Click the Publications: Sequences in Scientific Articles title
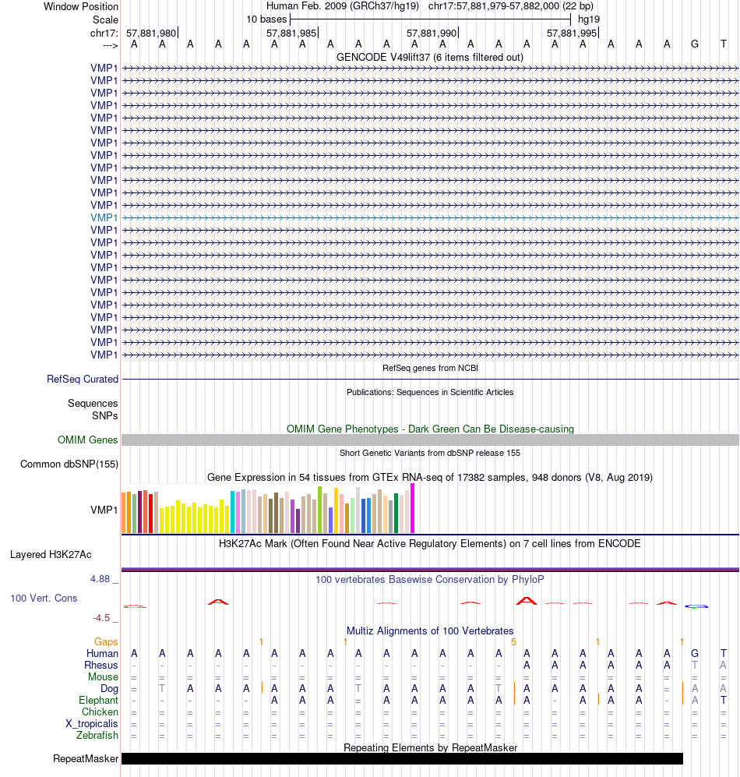The width and height of the screenshot is (740, 777). (430, 392)
